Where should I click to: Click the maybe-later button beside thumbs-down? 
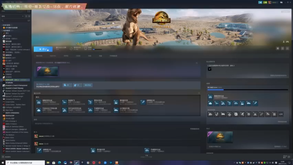point(88,85)
